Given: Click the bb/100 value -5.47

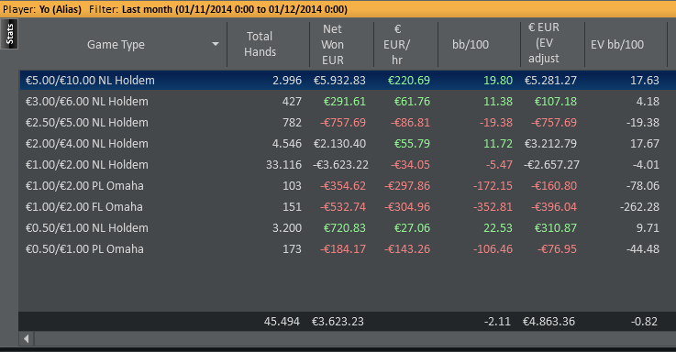Looking at the screenshot, I should click(499, 165).
